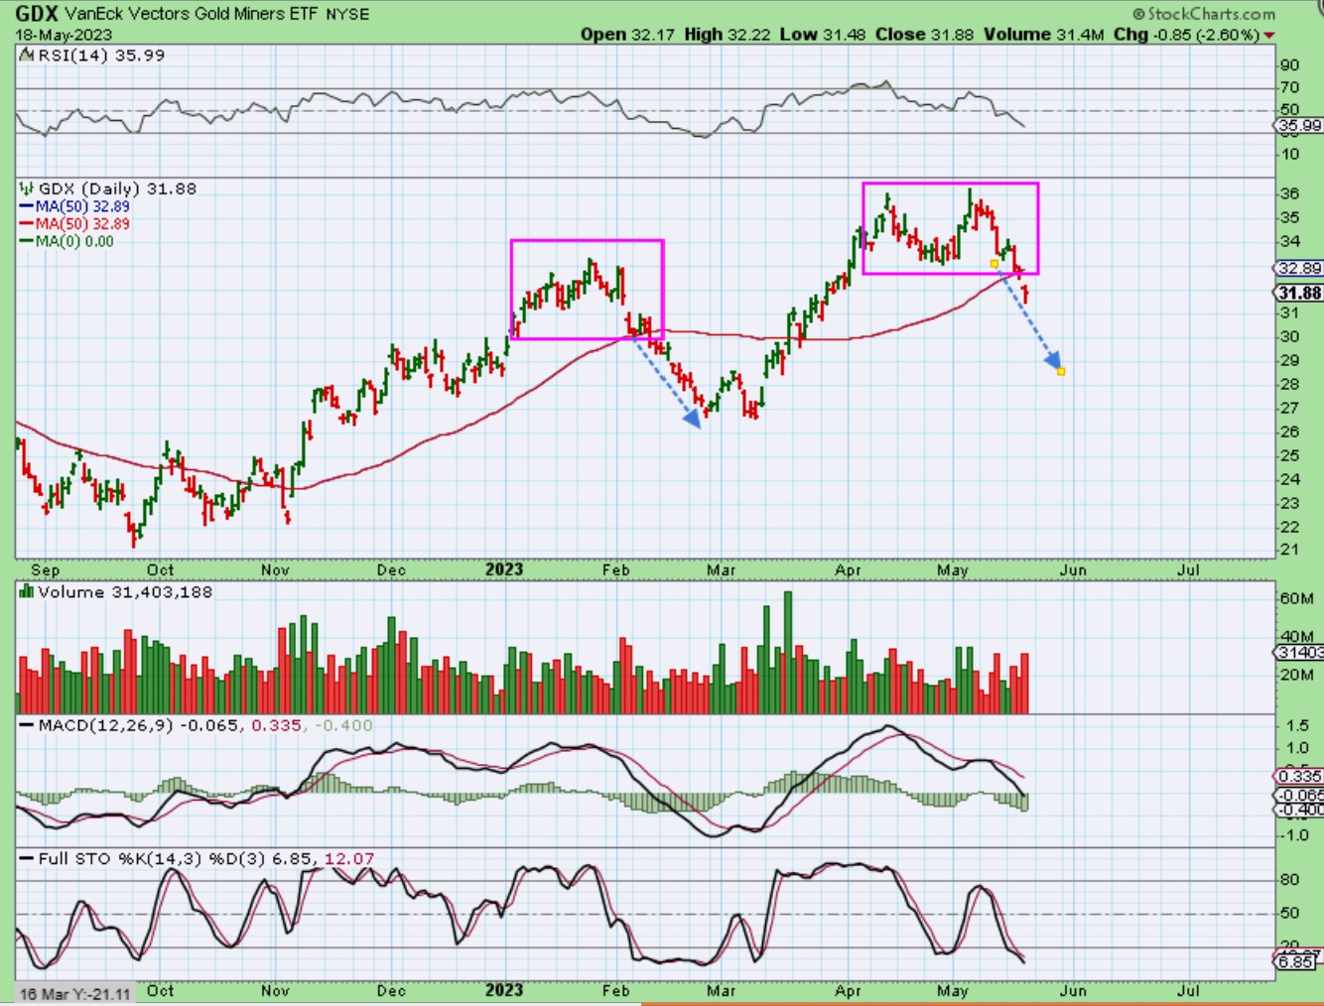
Task: Click the Sep label under the price chart
Action: (x=46, y=570)
